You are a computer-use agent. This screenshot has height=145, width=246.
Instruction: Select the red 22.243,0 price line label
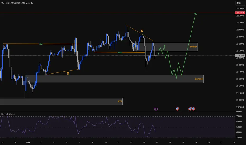240,13
